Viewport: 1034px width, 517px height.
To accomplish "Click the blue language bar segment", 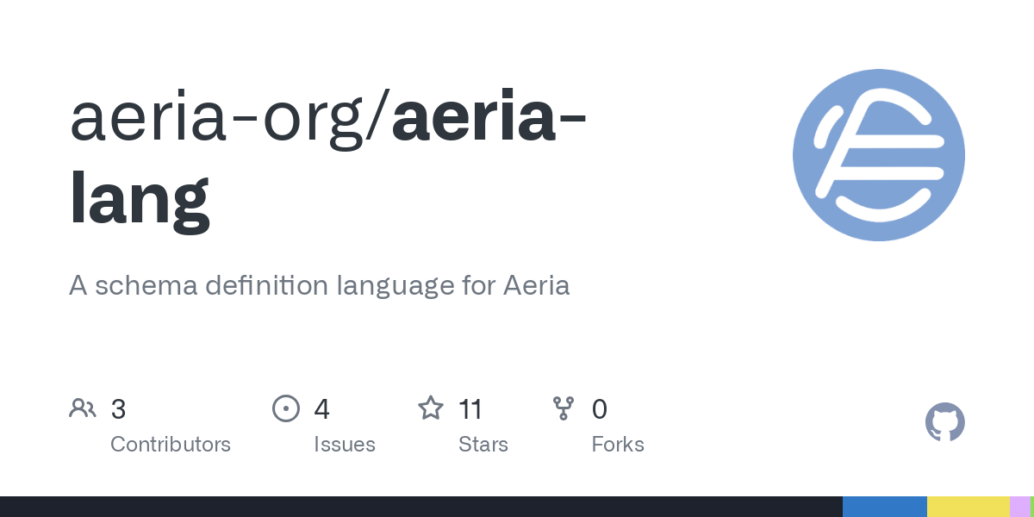I will tap(884, 507).
